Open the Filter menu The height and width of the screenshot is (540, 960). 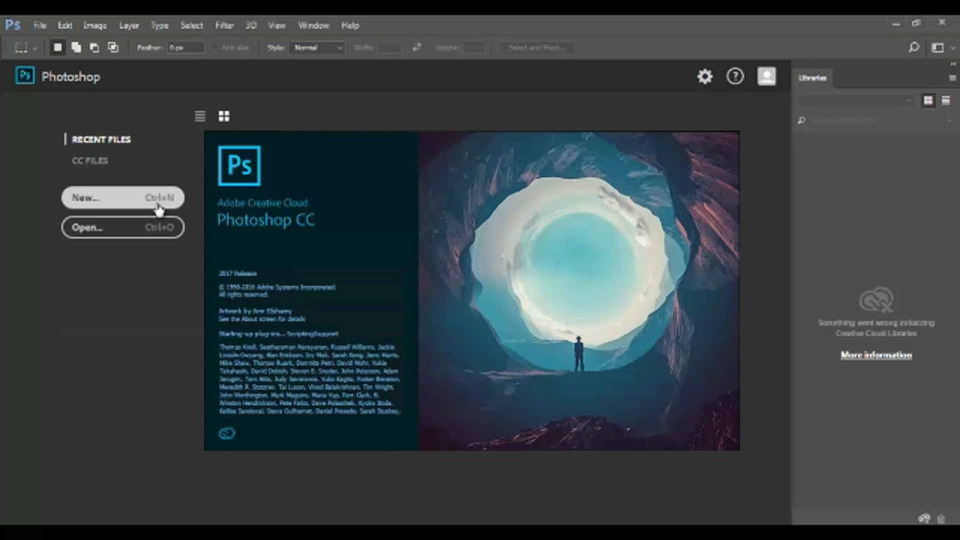click(x=224, y=25)
